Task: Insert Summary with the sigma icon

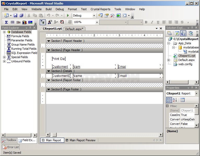Action: 6,22
